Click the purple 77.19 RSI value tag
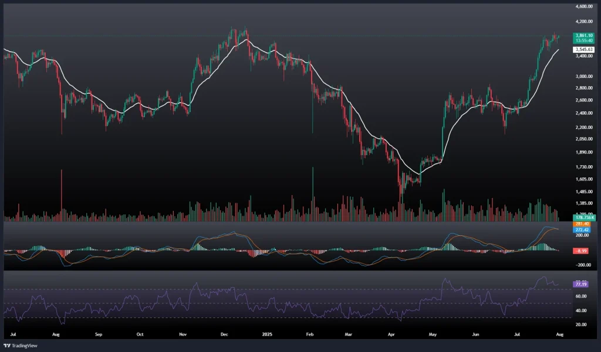The height and width of the screenshot is (352, 601). [x=581, y=284]
